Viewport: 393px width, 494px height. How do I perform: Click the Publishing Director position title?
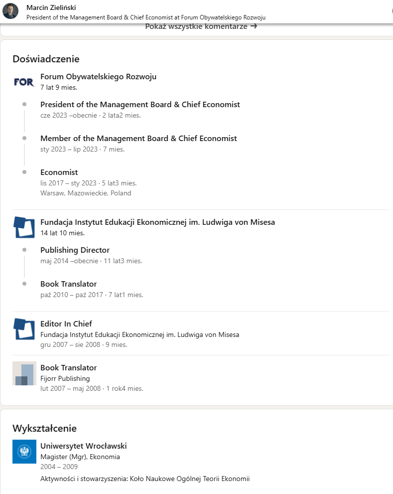point(75,250)
